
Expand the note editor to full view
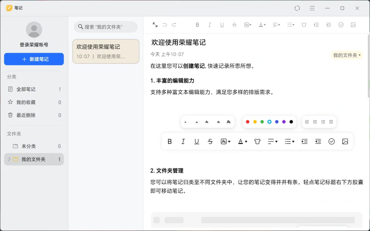coord(155,25)
